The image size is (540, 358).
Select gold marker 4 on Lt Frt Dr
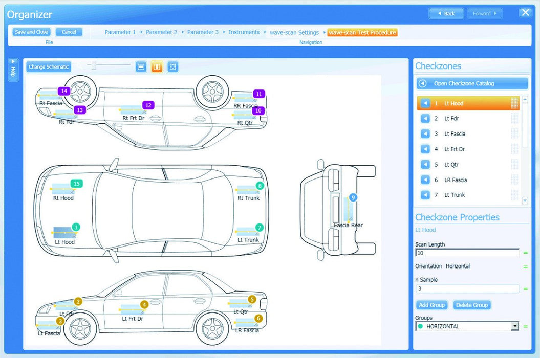(144, 304)
